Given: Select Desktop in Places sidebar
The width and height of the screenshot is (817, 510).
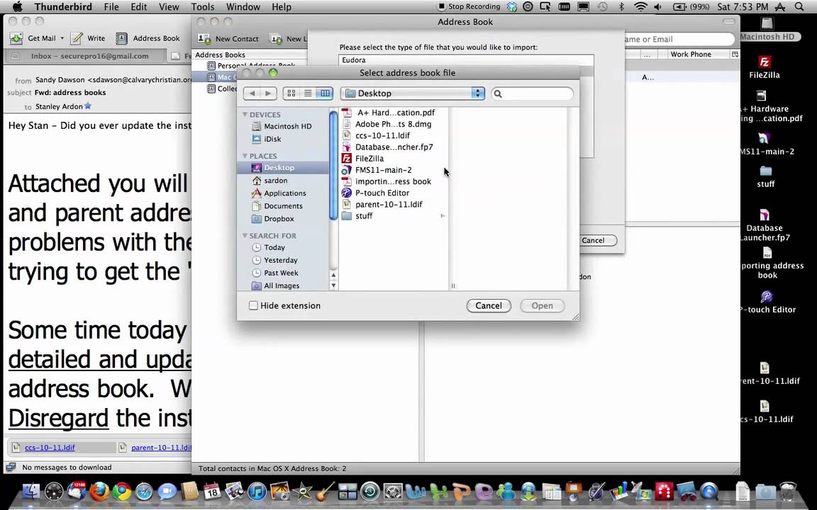Looking at the screenshot, I should [282, 168].
